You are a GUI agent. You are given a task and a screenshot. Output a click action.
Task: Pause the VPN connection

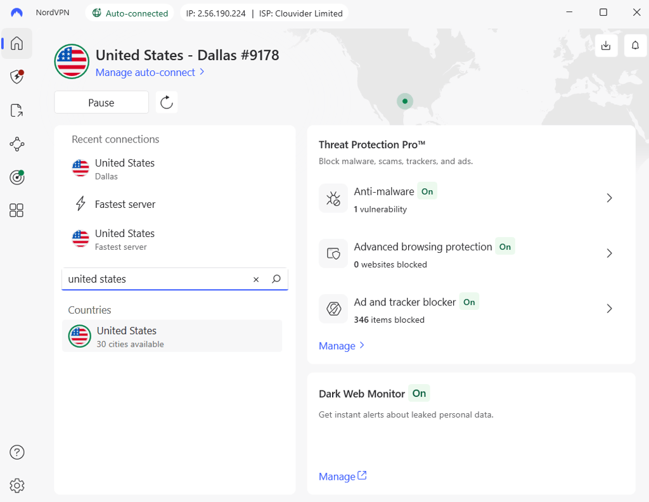coord(101,102)
